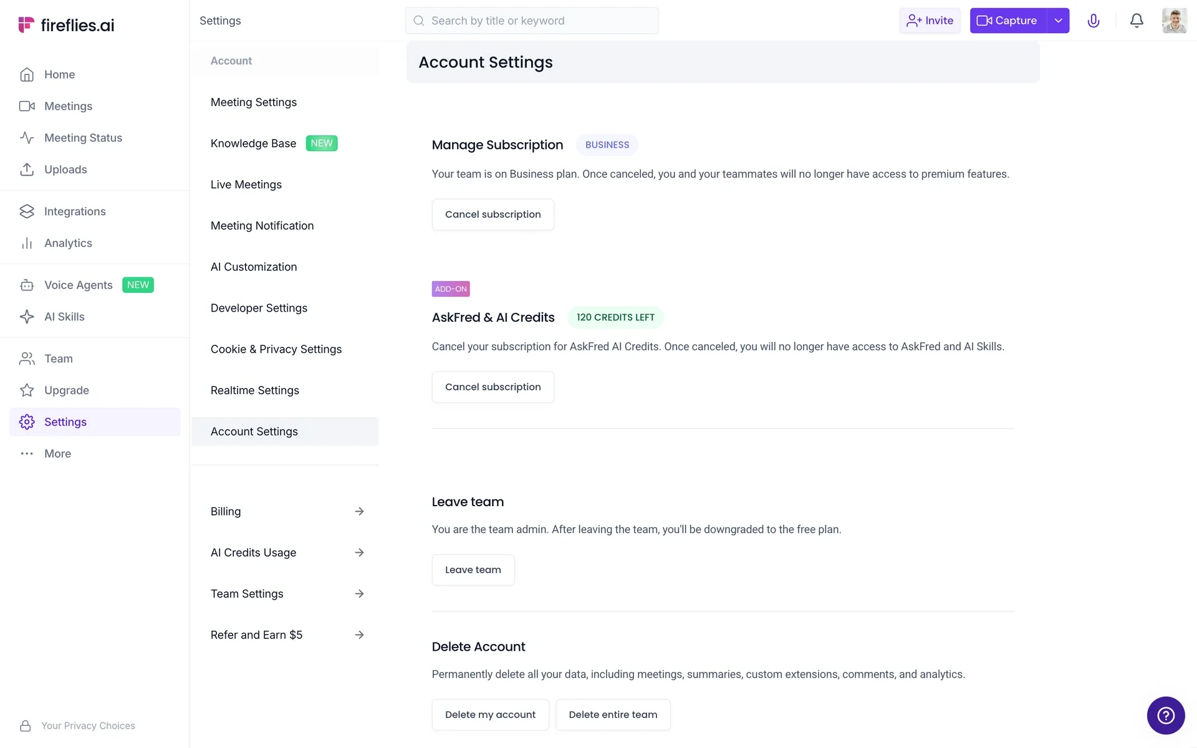Click the 120 CREDITS LEFT badge

(615, 317)
